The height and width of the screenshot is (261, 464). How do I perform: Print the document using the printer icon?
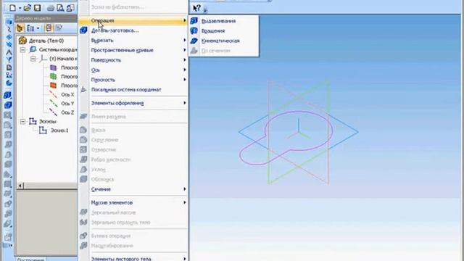pyautogui.click(x=51, y=8)
